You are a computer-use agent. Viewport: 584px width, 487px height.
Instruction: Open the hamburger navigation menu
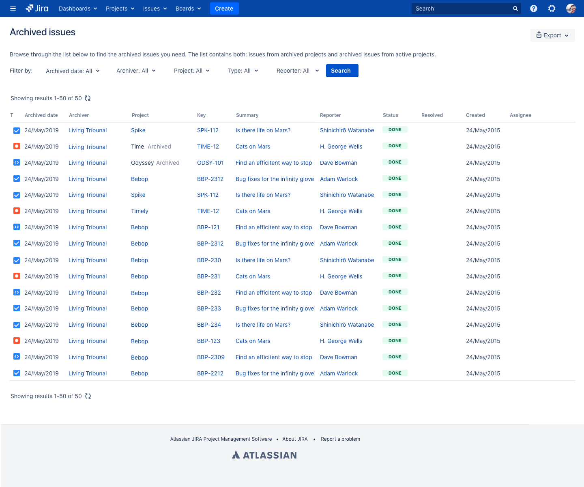pyautogui.click(x=13, y=9)
